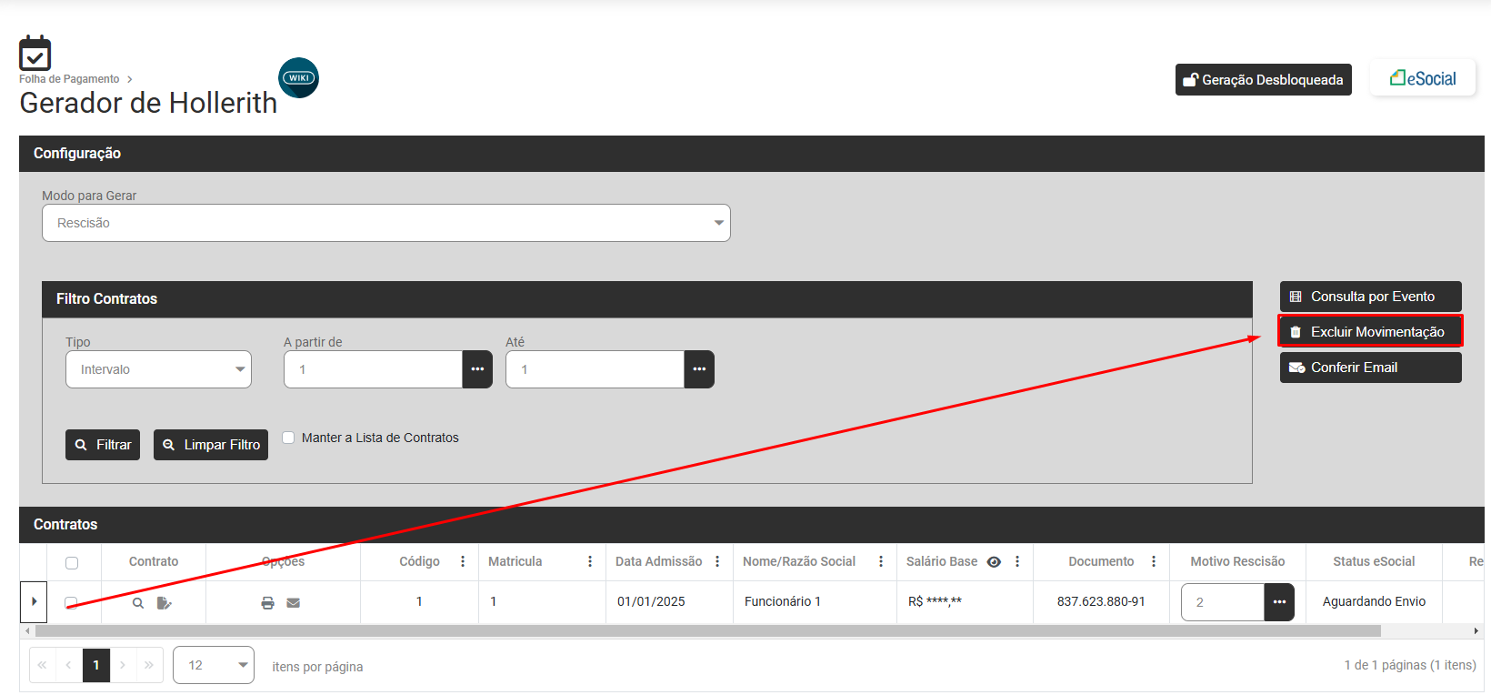Print hollerith for Funcionário 1

pyautogui.click(x=267, y=602)
